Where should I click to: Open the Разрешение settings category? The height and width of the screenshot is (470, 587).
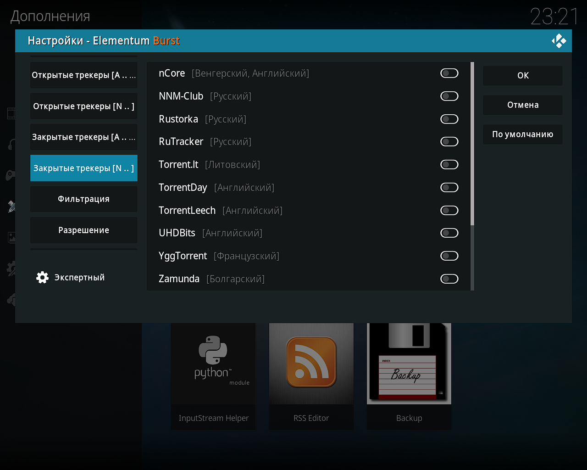[x=84, y=230]
